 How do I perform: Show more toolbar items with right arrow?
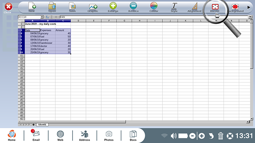[249, 7]
